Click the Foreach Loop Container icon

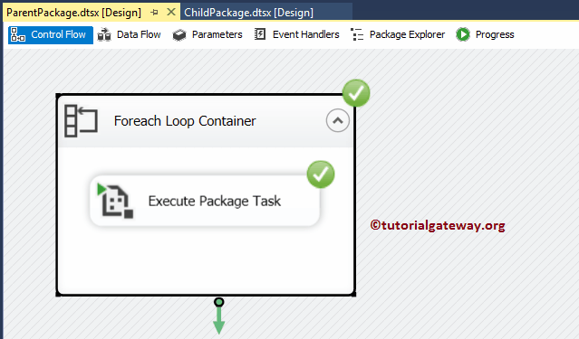[82, 121]
